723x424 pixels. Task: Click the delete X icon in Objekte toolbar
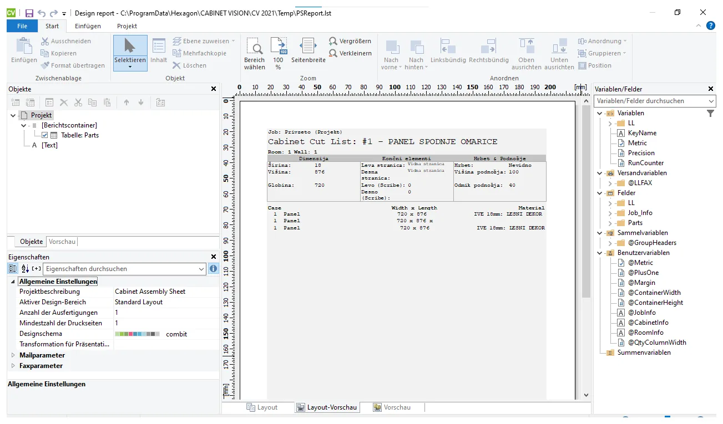click(x=64, y=103)
